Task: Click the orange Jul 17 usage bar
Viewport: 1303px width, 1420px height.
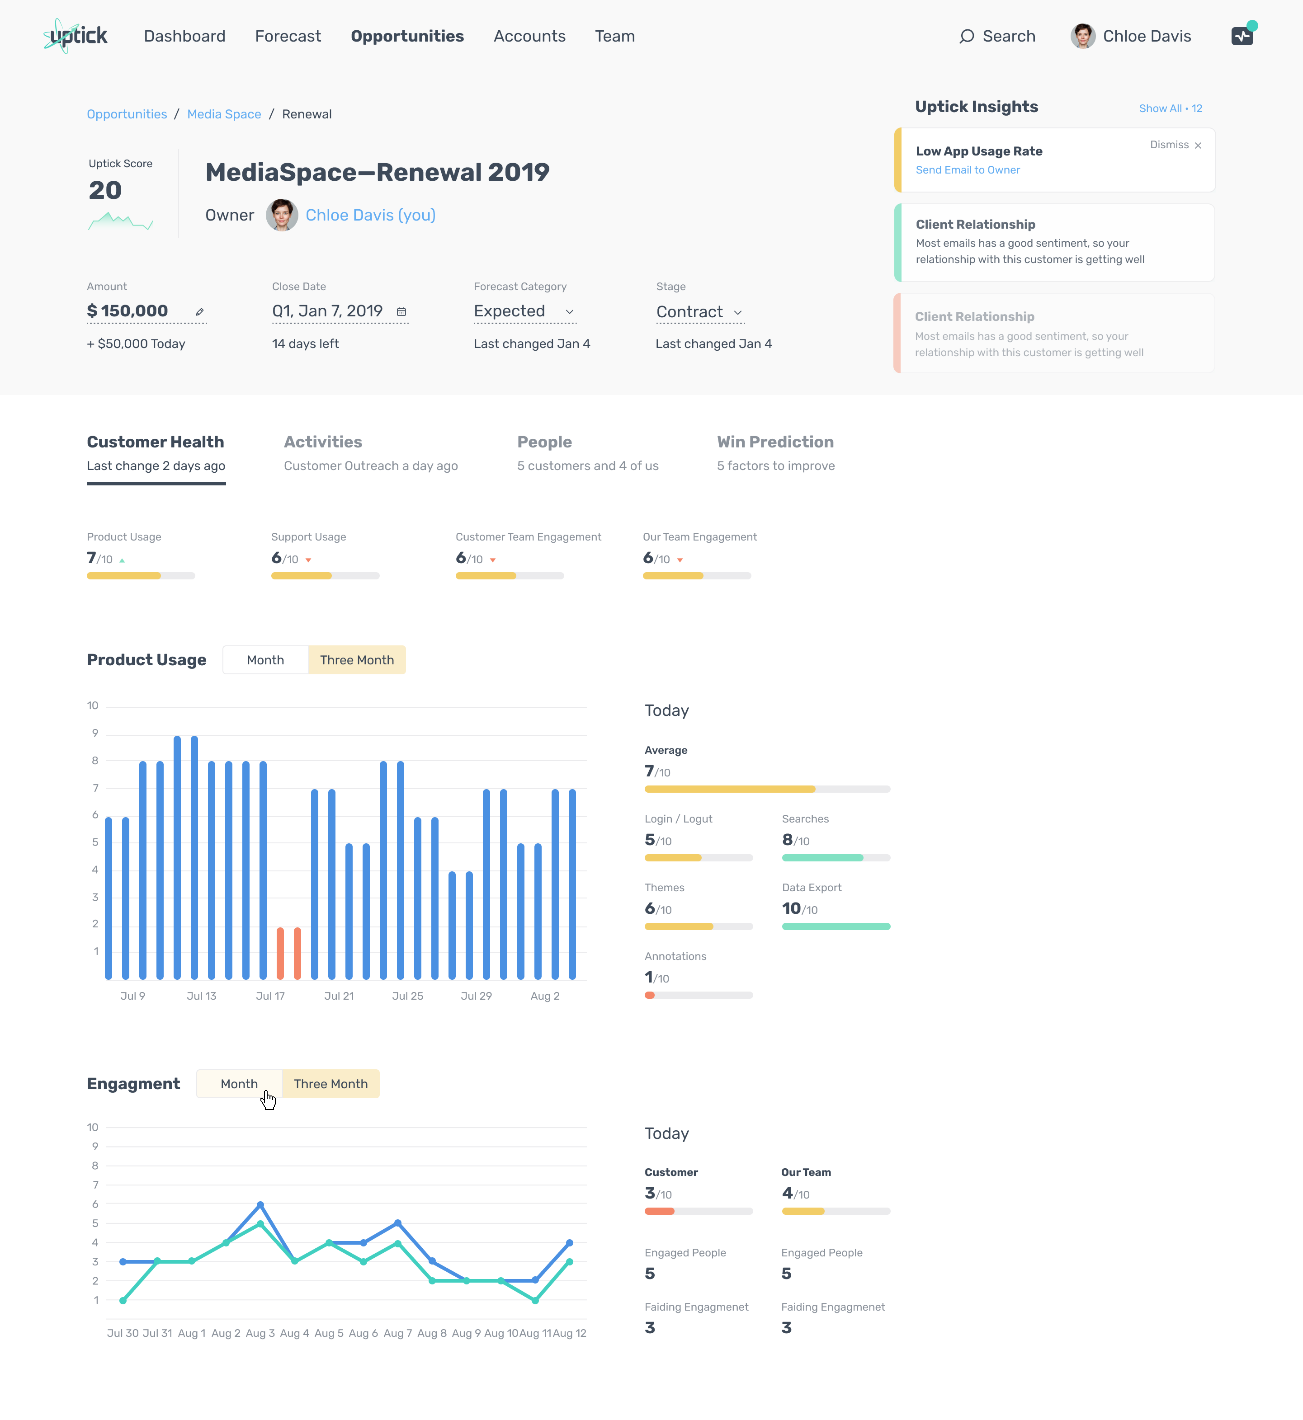Action: click(280, 954)
